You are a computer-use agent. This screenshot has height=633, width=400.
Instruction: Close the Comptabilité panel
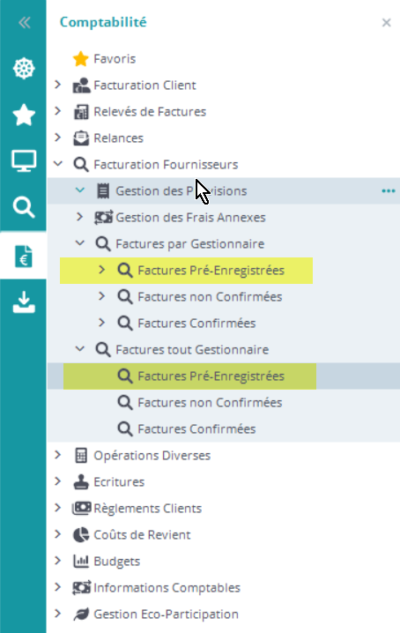pos(386,23)
